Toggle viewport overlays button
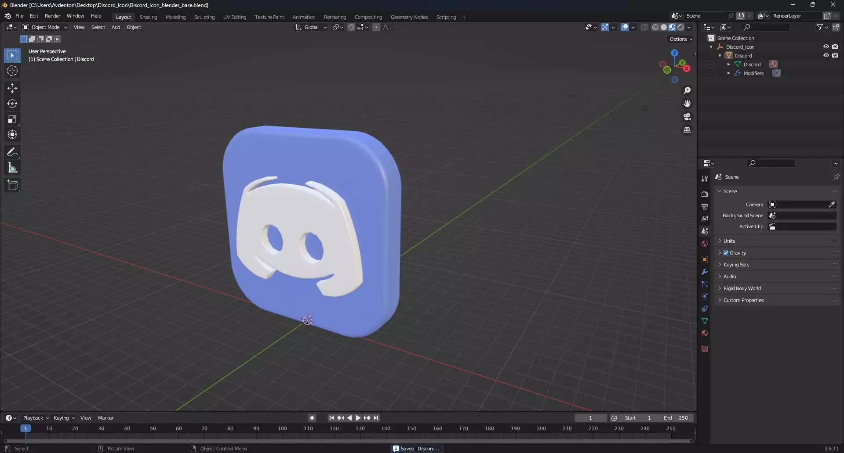Viewport: 844px width, 453px height. pos(625,27)
